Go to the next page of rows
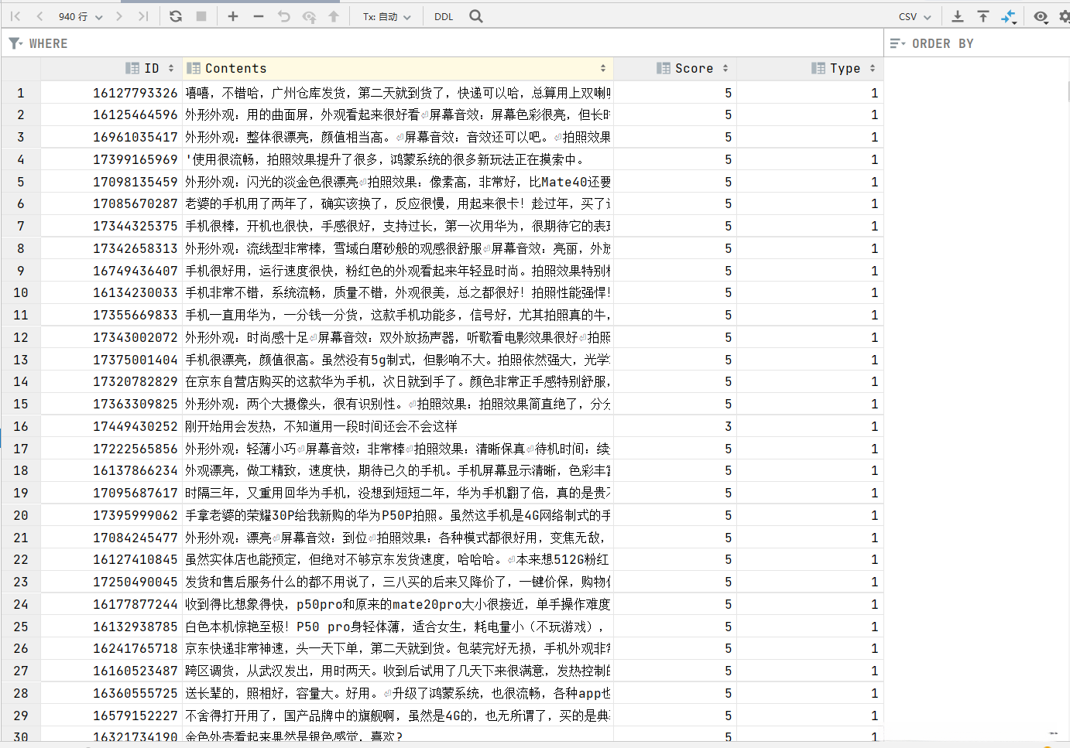Viewport: 1070px width, 748px height. coord(118,16)
